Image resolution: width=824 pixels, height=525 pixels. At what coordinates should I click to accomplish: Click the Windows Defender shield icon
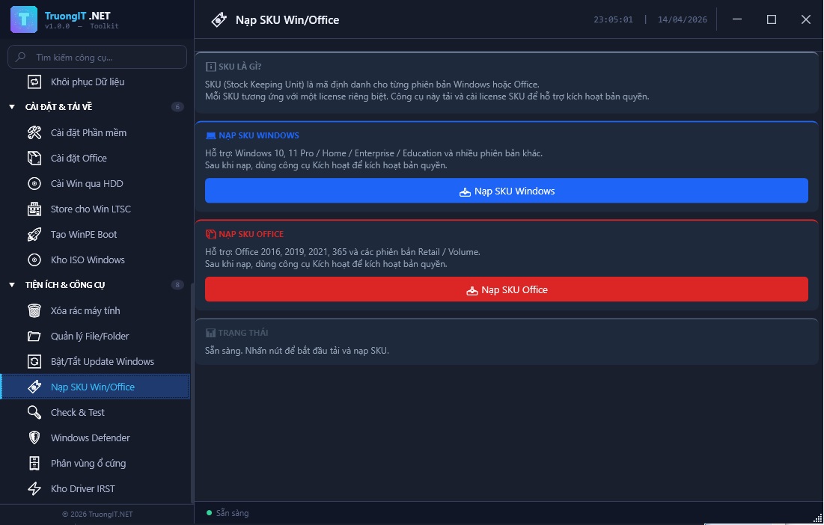[x=34, y=438]
